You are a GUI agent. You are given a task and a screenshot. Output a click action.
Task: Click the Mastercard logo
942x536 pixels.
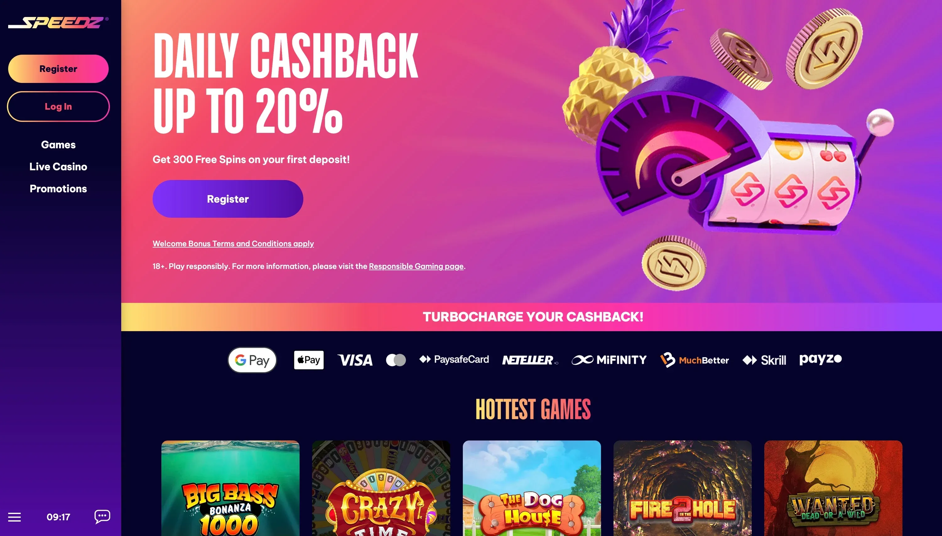pyautogui.click(x=396, y=360)
